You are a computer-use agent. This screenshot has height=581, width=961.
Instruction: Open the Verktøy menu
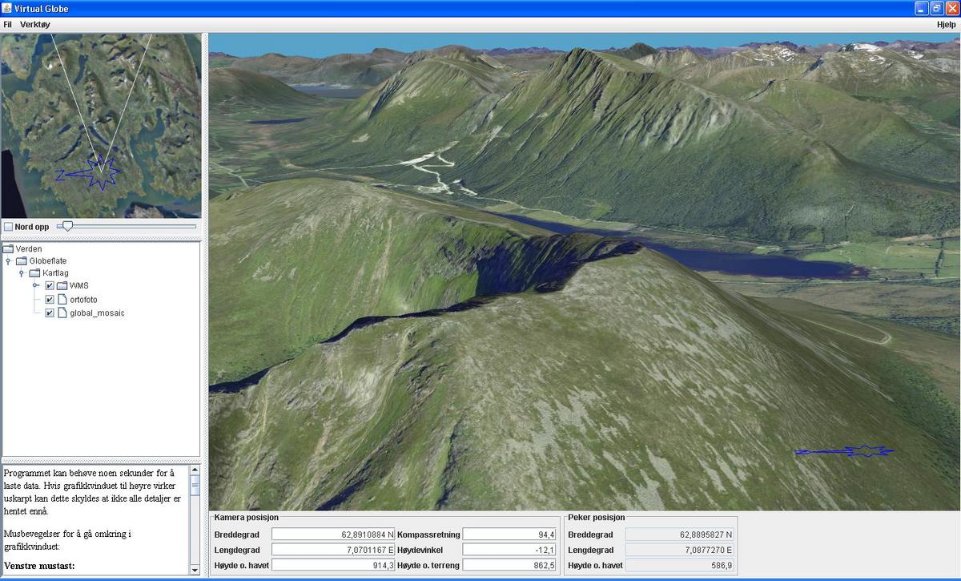click(34, 25)
